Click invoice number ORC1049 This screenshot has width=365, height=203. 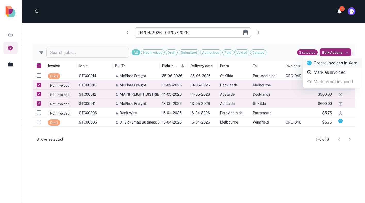click(x=293, y=76)
